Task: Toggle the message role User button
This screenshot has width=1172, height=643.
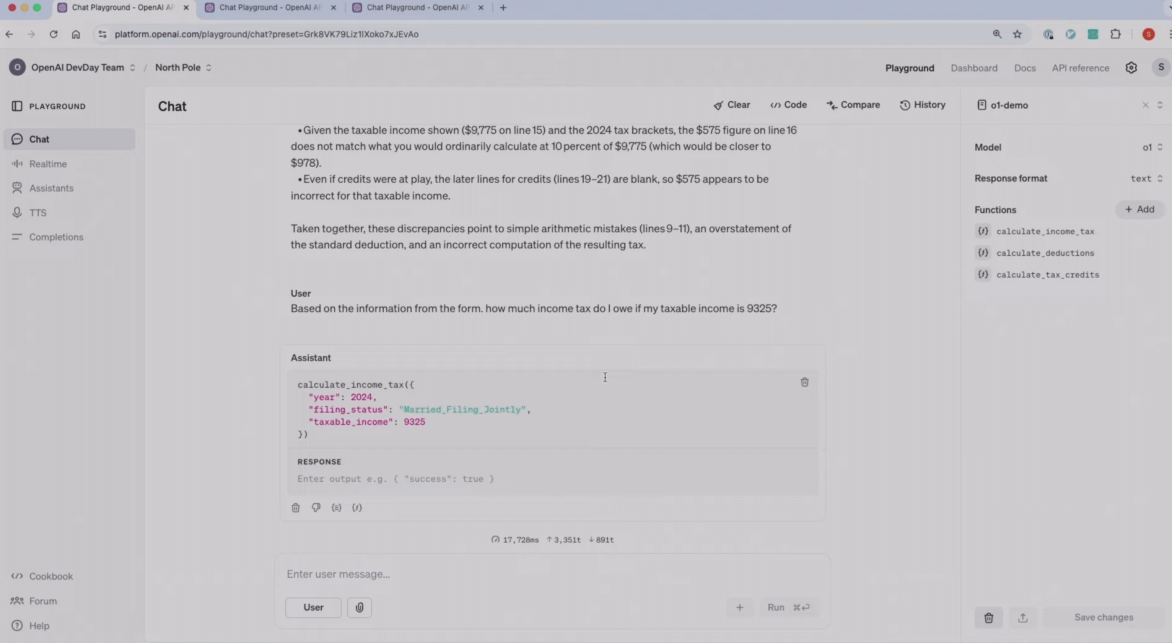Action: [x=313, y=607]
